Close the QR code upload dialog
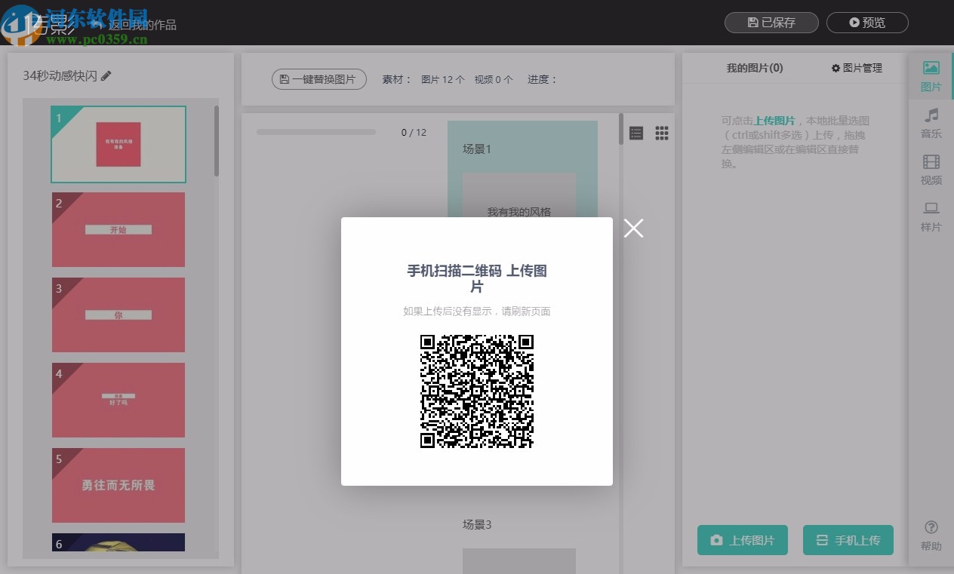954x574 pixels. [633, 228]
